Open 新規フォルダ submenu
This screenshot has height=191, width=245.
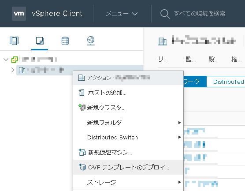coord(128,123)
